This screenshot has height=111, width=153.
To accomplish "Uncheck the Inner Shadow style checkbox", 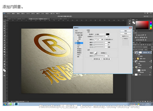I will point(76,43).
